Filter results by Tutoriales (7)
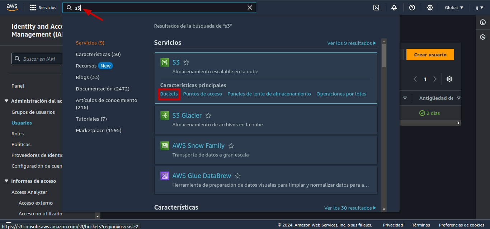 pos(91,119)
